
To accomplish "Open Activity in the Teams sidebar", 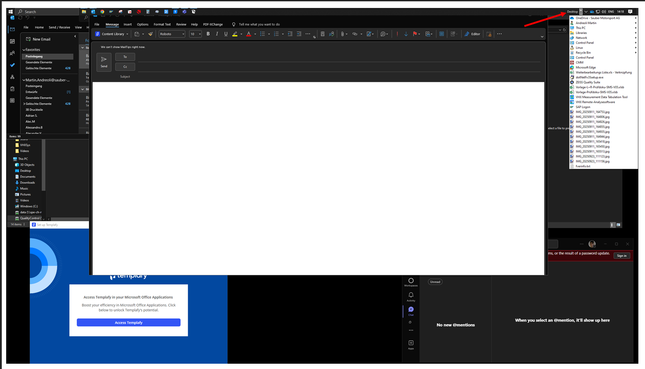I will pyautogui.click(x=411, y=297).
